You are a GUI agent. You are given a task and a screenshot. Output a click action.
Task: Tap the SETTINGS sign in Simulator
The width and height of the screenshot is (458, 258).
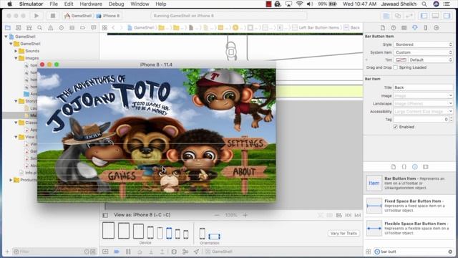pos(245,143)
